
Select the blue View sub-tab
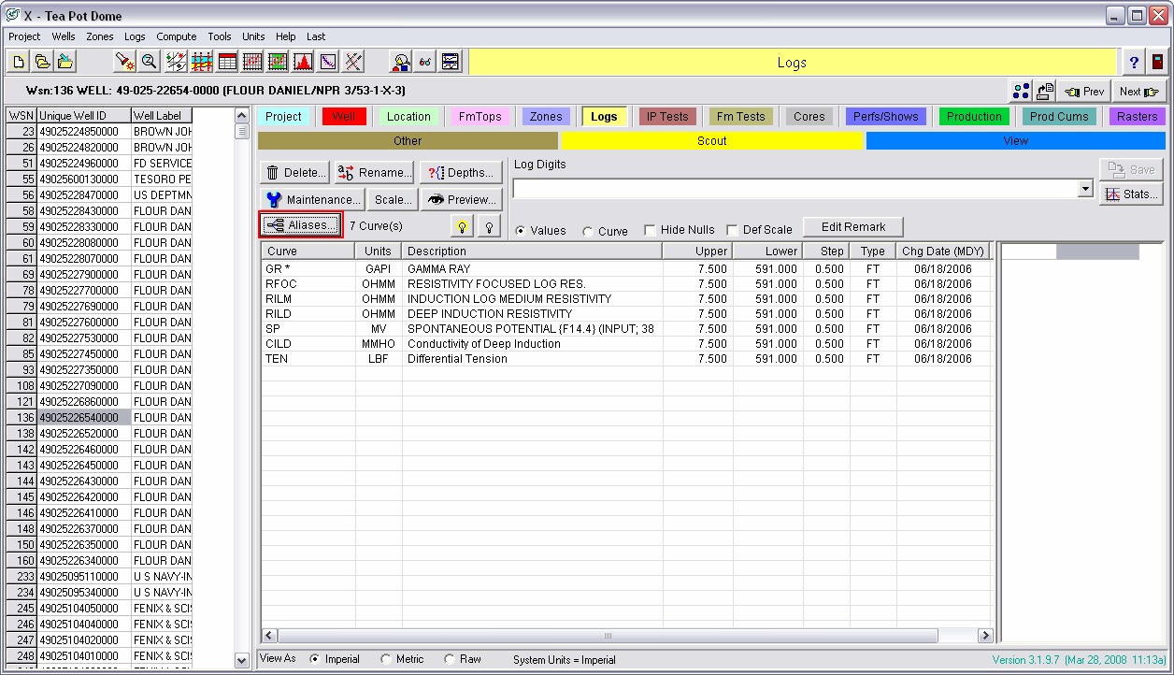tap(1016, 141)
